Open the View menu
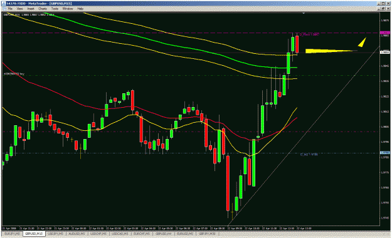Viewport: 392px width, 238px height. [x=19, y=9]
